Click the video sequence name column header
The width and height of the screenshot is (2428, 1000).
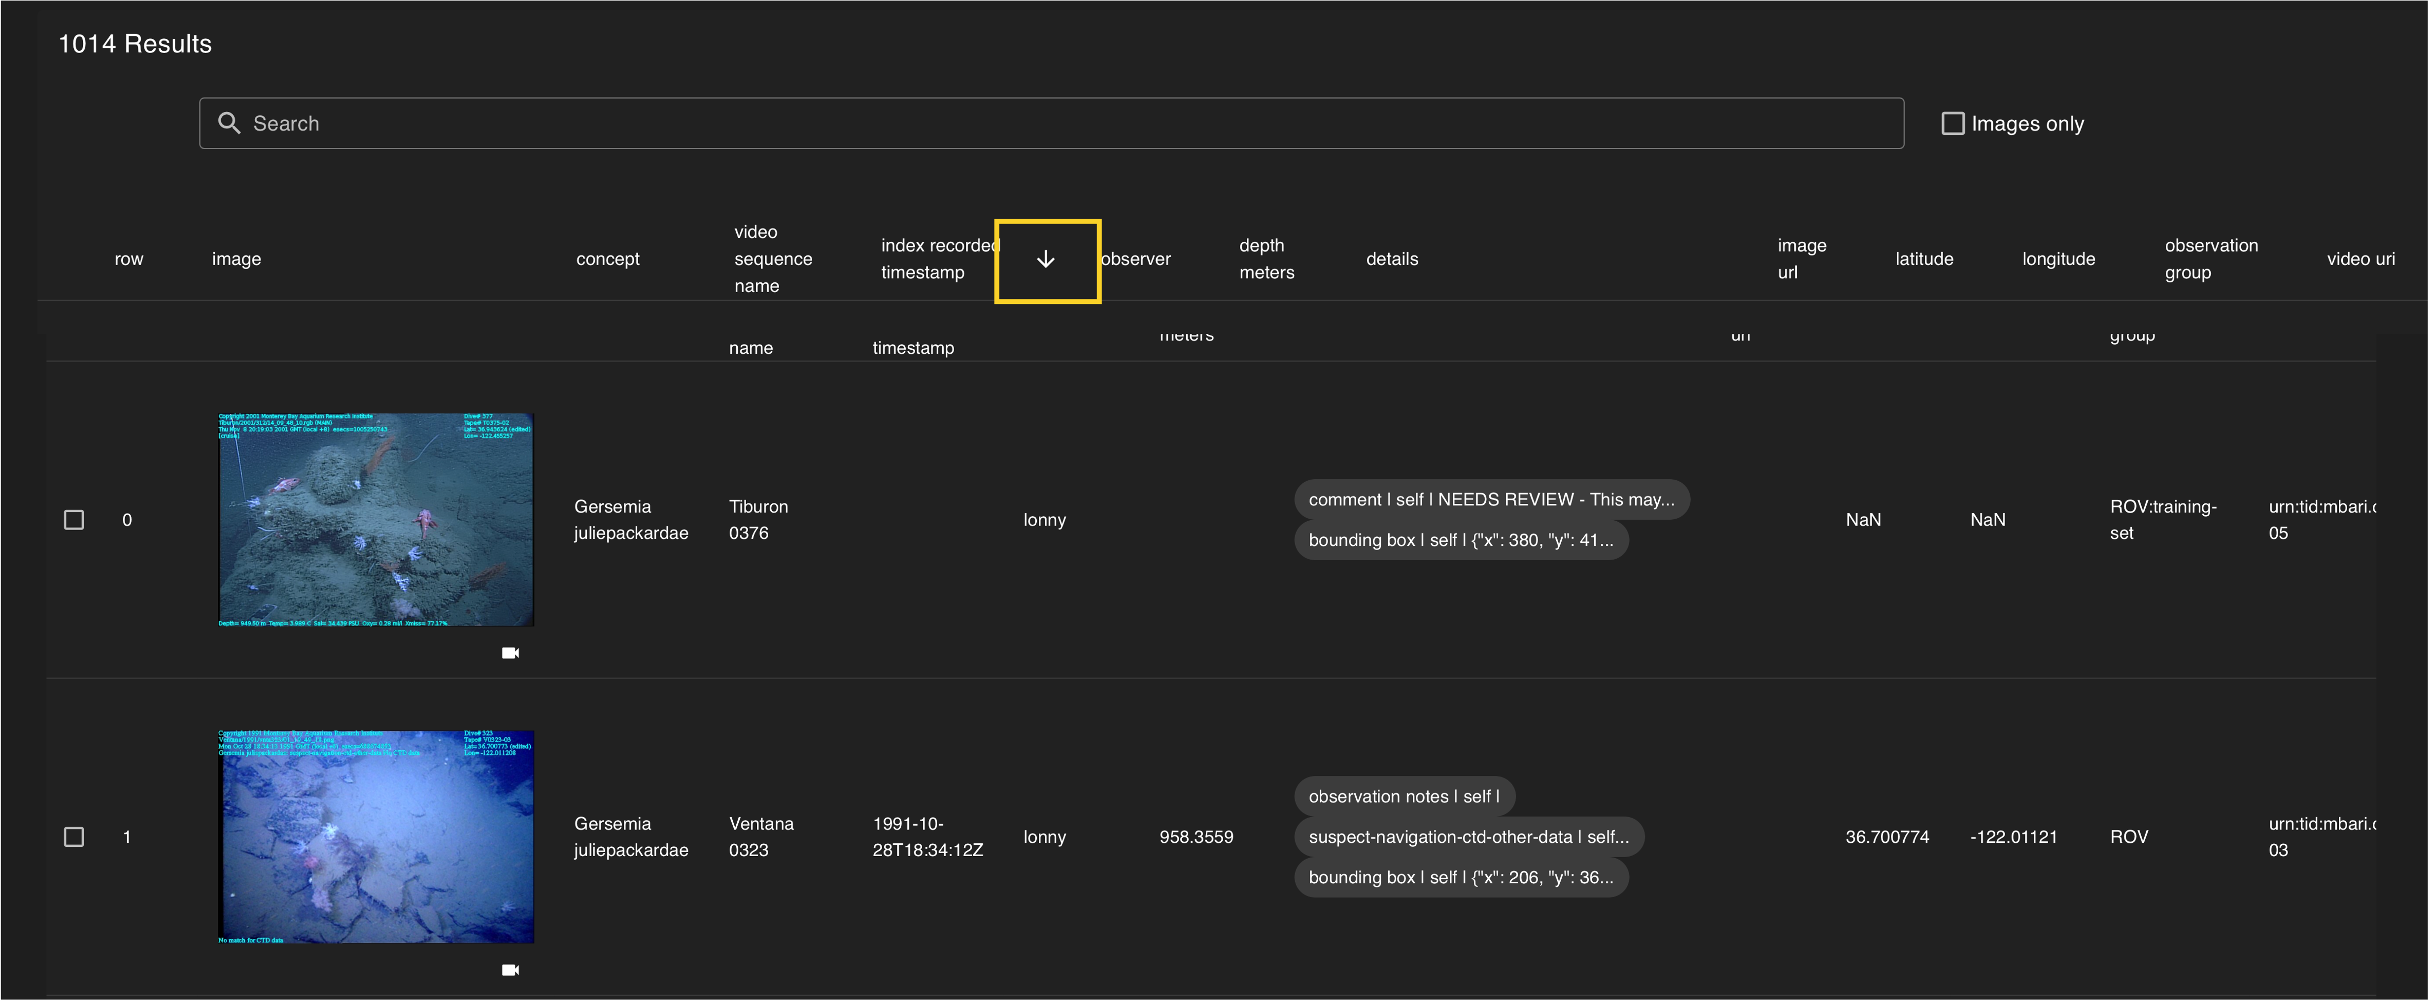[772, 259]
